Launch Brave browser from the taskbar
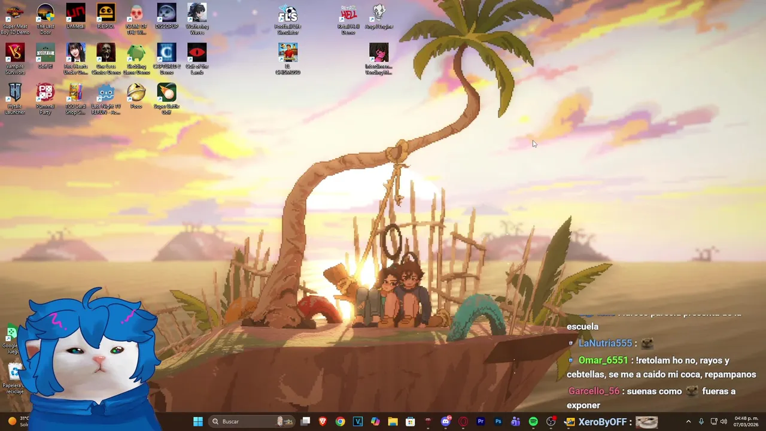Viewport: 766px width, 431px height. [323, 421]
